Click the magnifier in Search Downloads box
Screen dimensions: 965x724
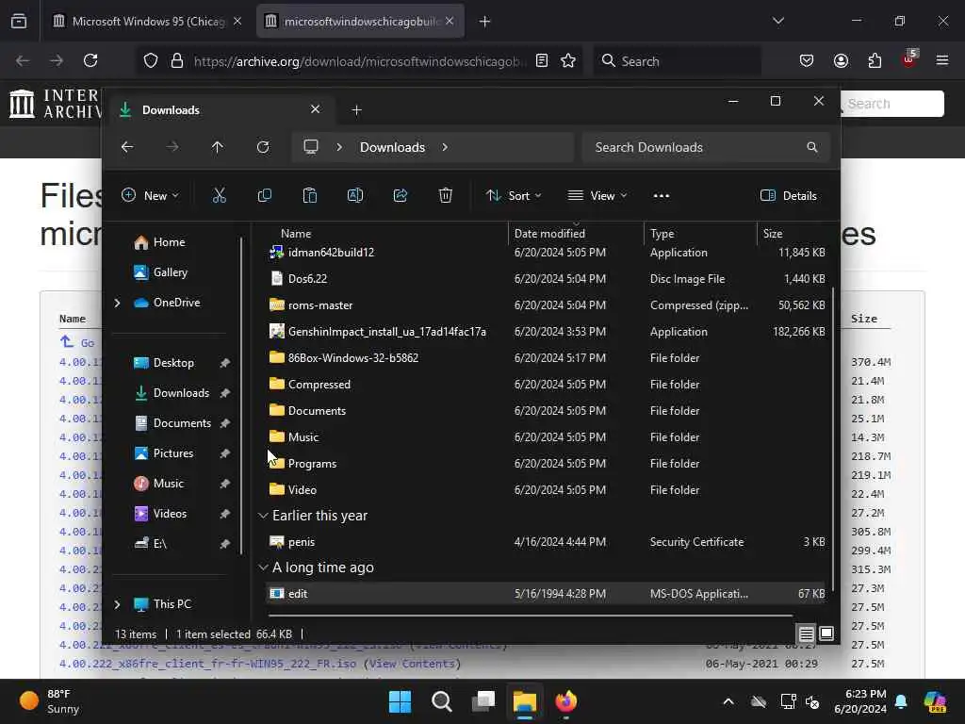pos(812,147)
